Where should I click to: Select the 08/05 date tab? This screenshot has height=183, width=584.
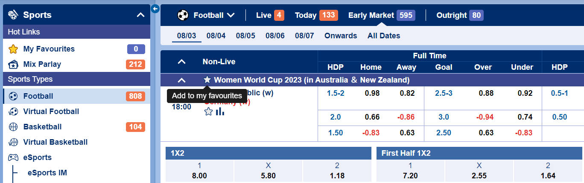coord(245,36)
